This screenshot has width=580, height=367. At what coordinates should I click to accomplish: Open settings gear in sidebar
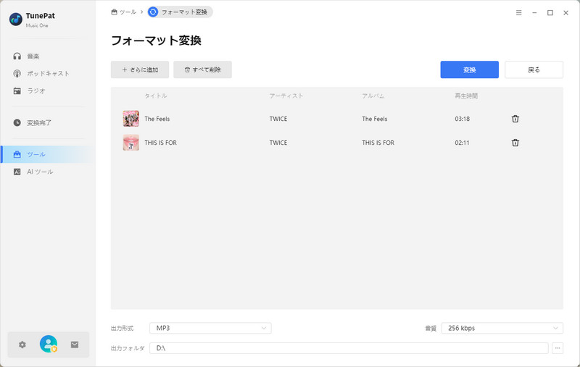(x=22, y=345)
